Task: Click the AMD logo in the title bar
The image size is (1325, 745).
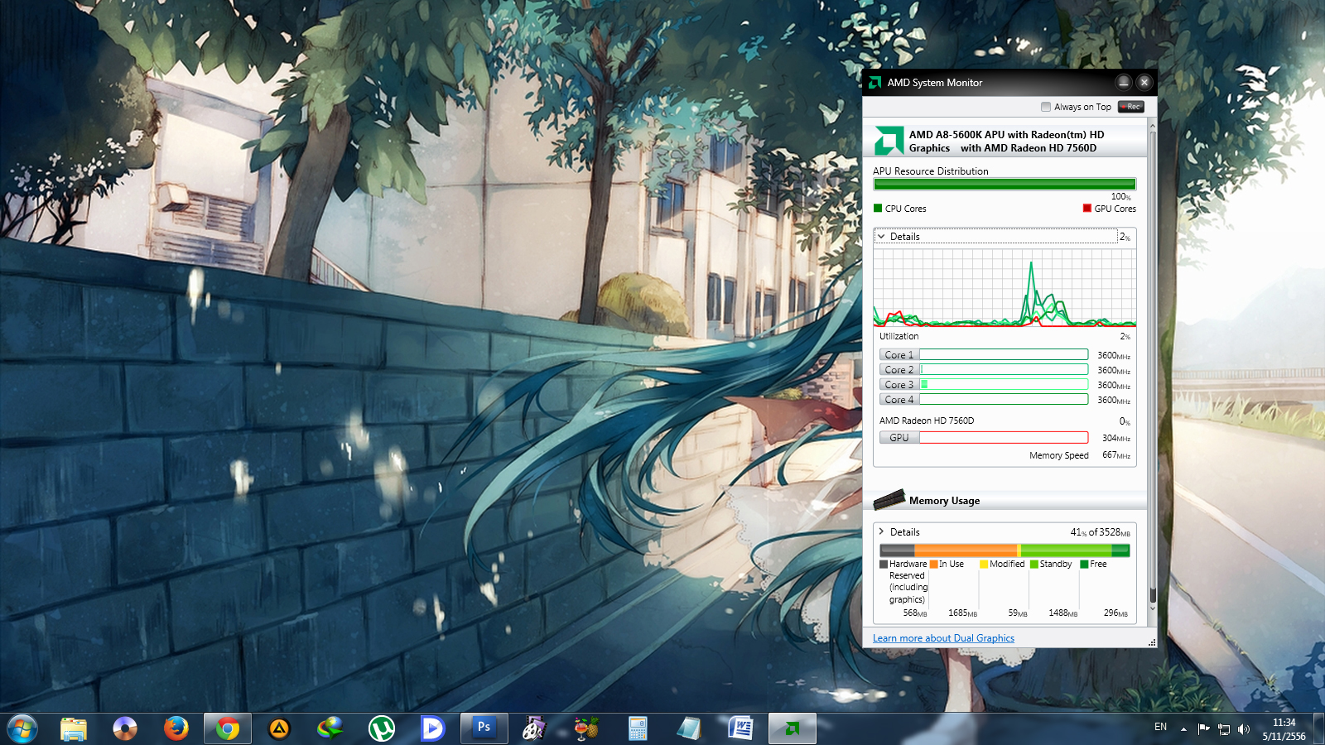Action: 874,83
